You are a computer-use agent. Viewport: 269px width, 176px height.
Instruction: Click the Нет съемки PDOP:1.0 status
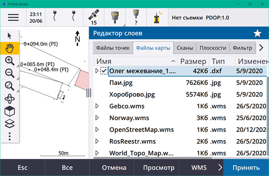[x=200, y=18]
